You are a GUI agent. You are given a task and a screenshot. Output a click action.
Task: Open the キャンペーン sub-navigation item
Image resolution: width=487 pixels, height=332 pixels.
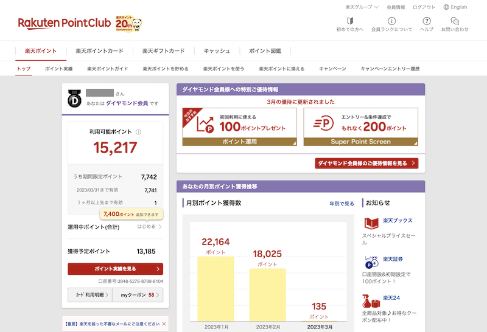coord(332,69)
